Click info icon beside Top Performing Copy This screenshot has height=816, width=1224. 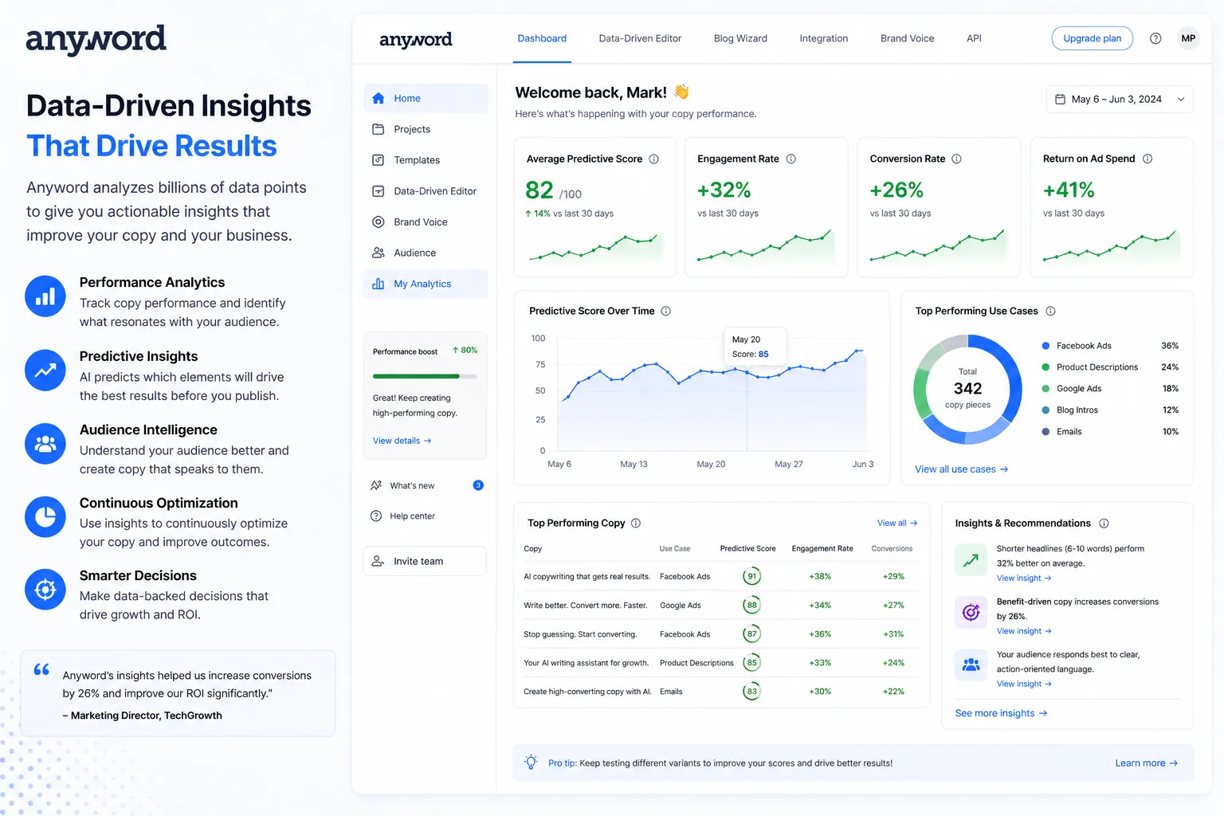636,523
